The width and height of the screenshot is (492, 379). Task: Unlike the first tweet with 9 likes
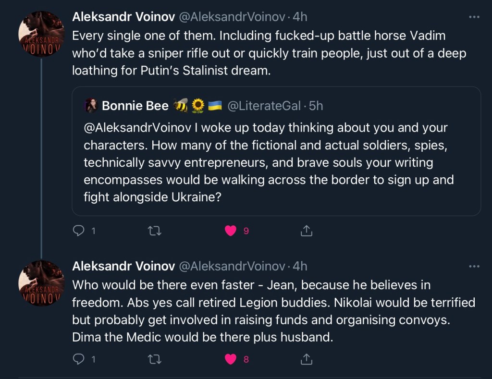pyautogui.click(x=231, y=231)
